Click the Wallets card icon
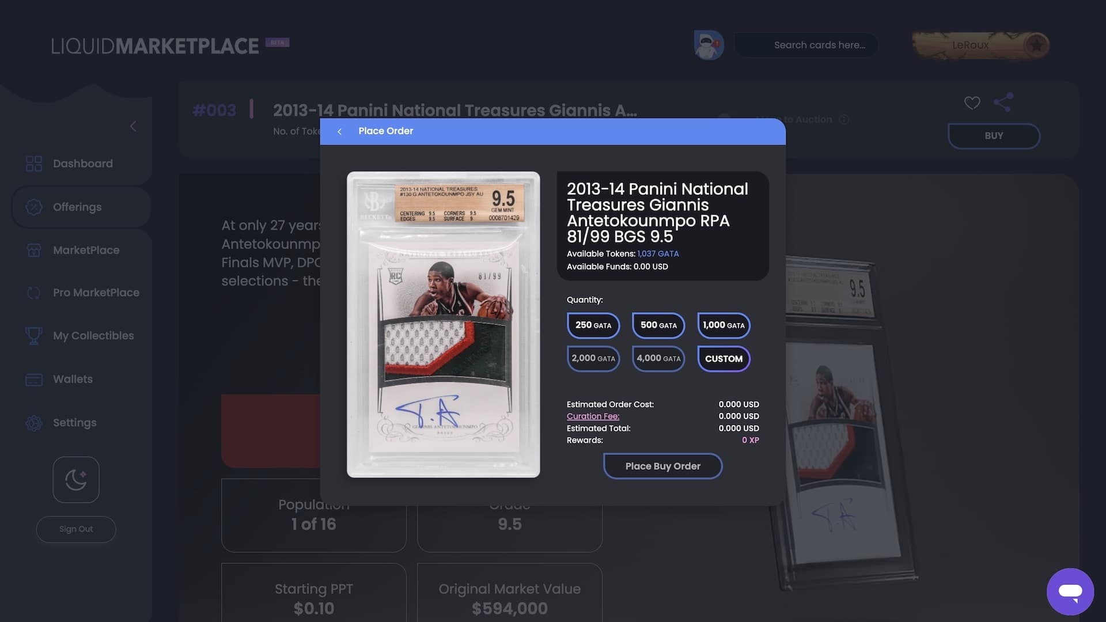The image size is (1106, 622). point(34,380)
